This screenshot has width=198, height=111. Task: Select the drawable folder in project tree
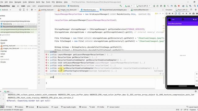[x=4, y=40]
